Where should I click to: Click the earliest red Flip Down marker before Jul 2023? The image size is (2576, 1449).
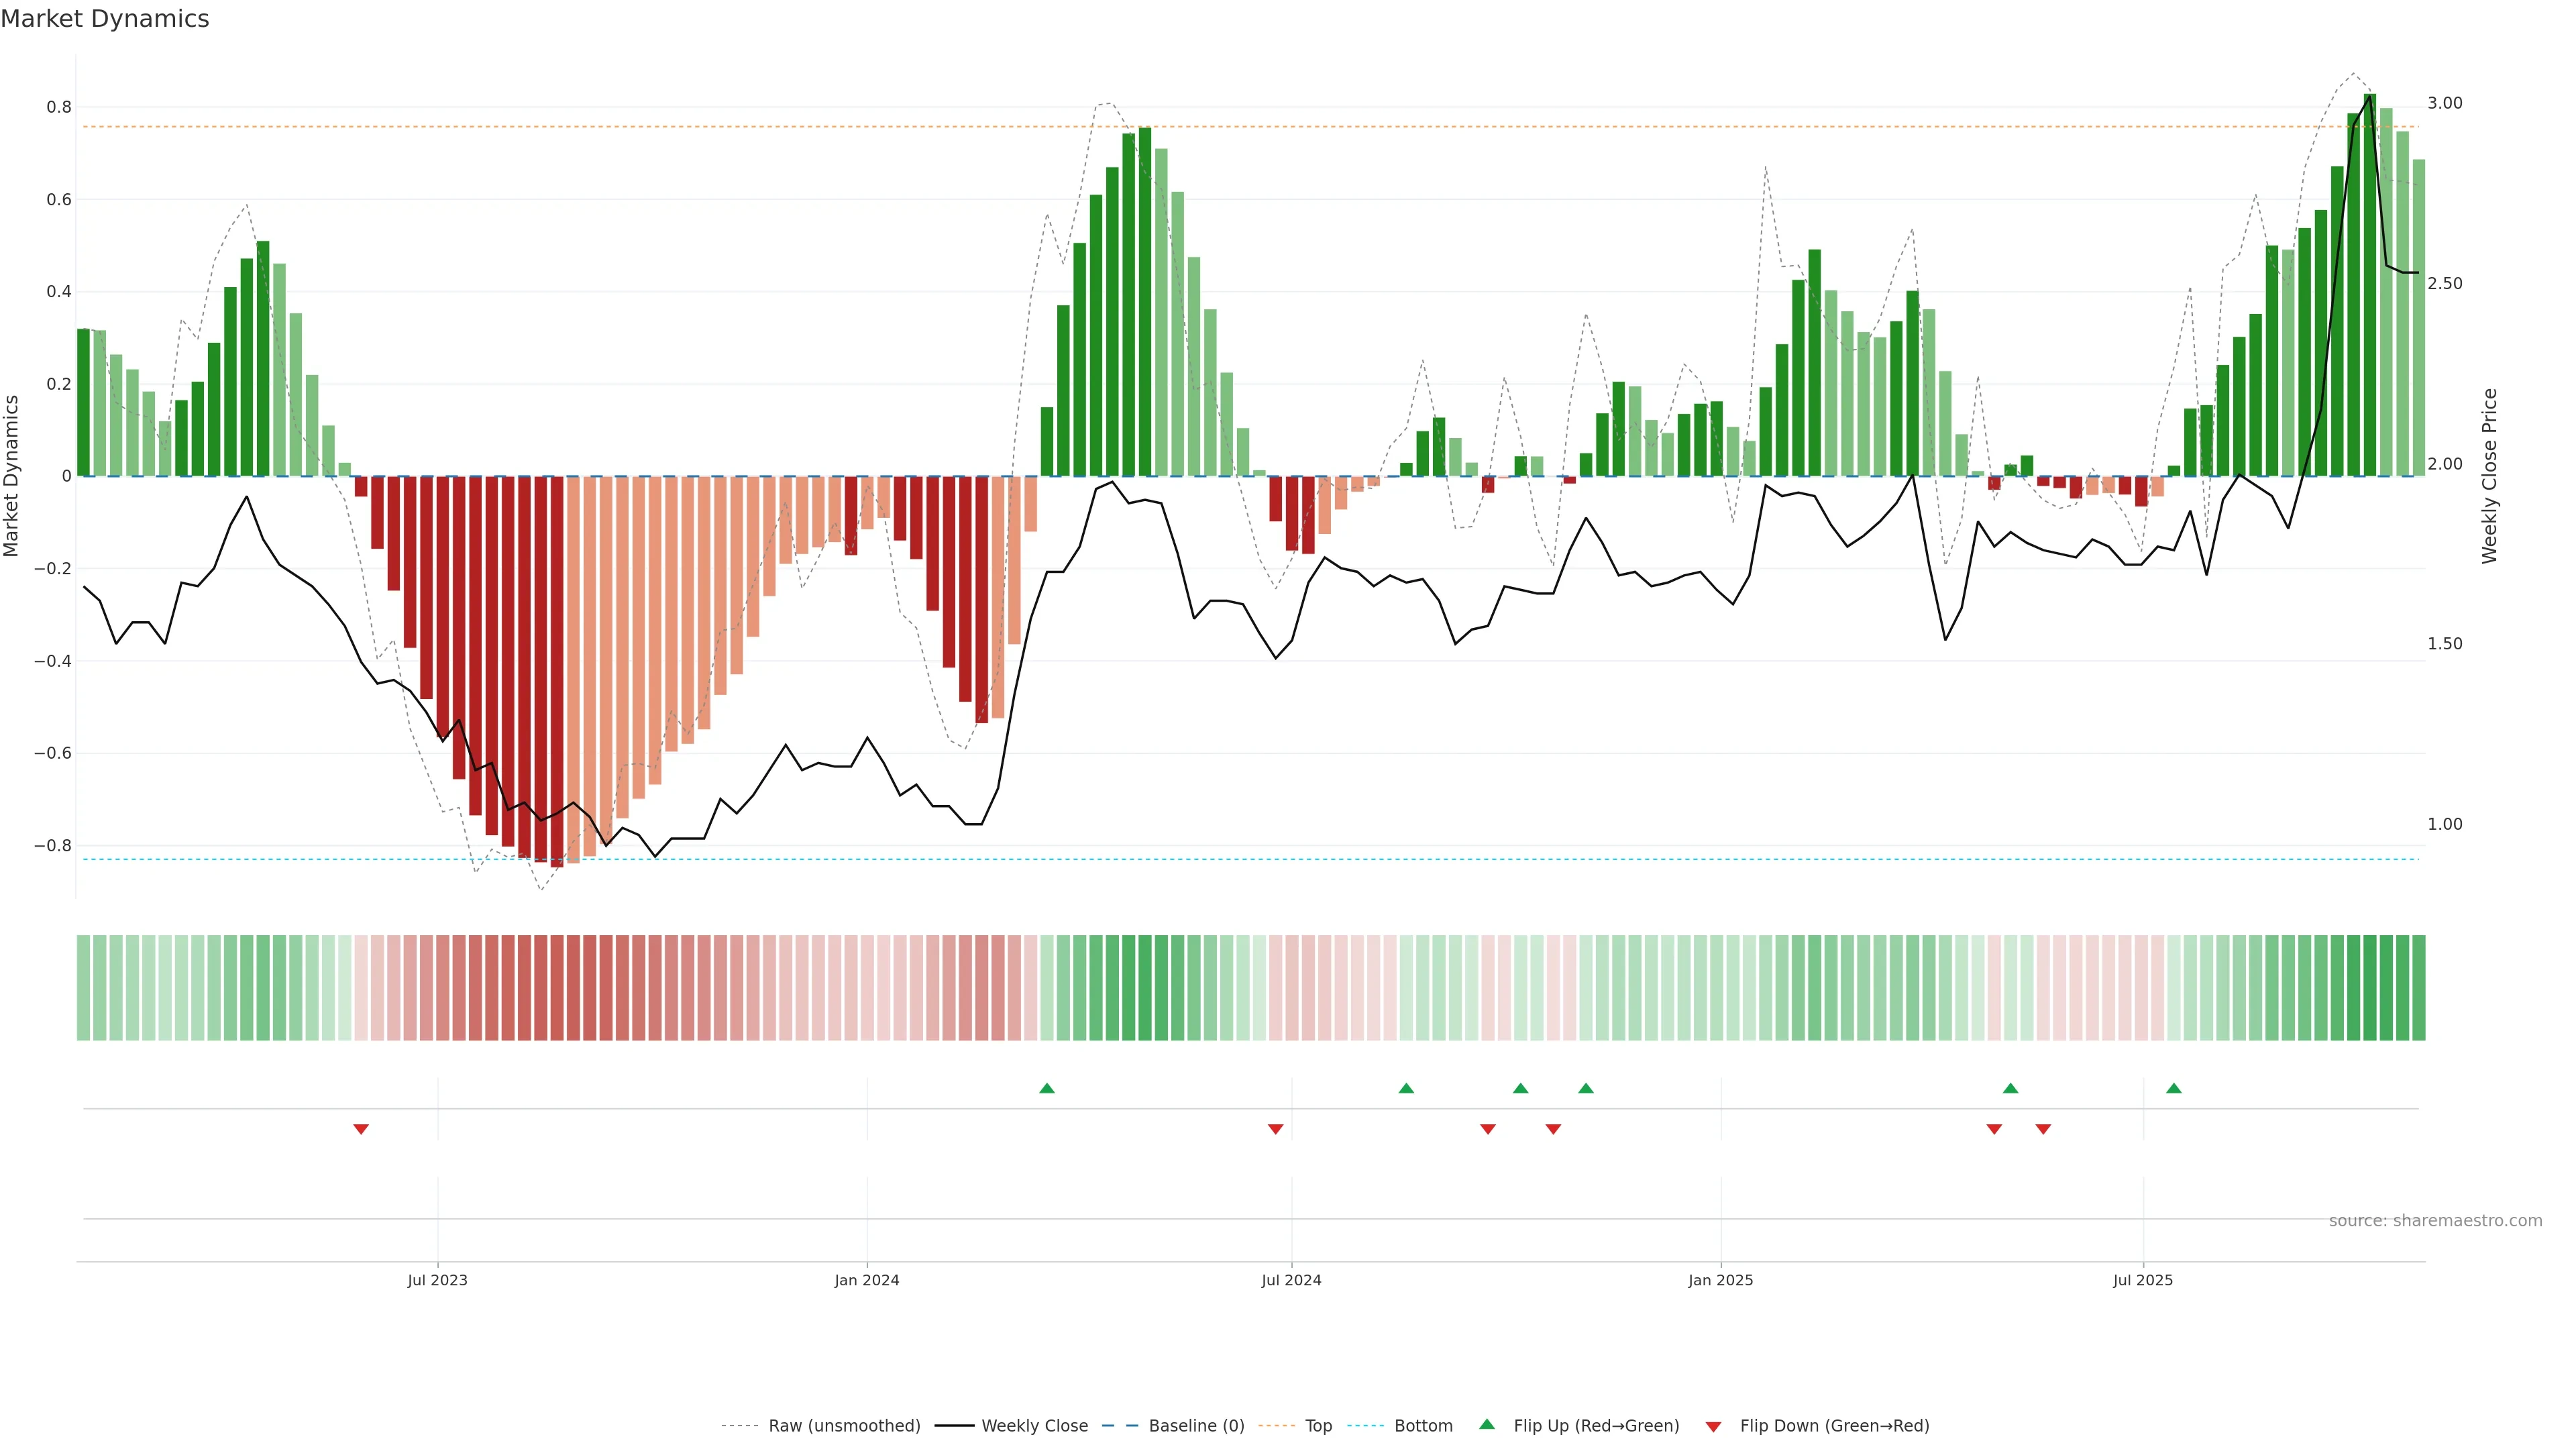point(361,1129)
